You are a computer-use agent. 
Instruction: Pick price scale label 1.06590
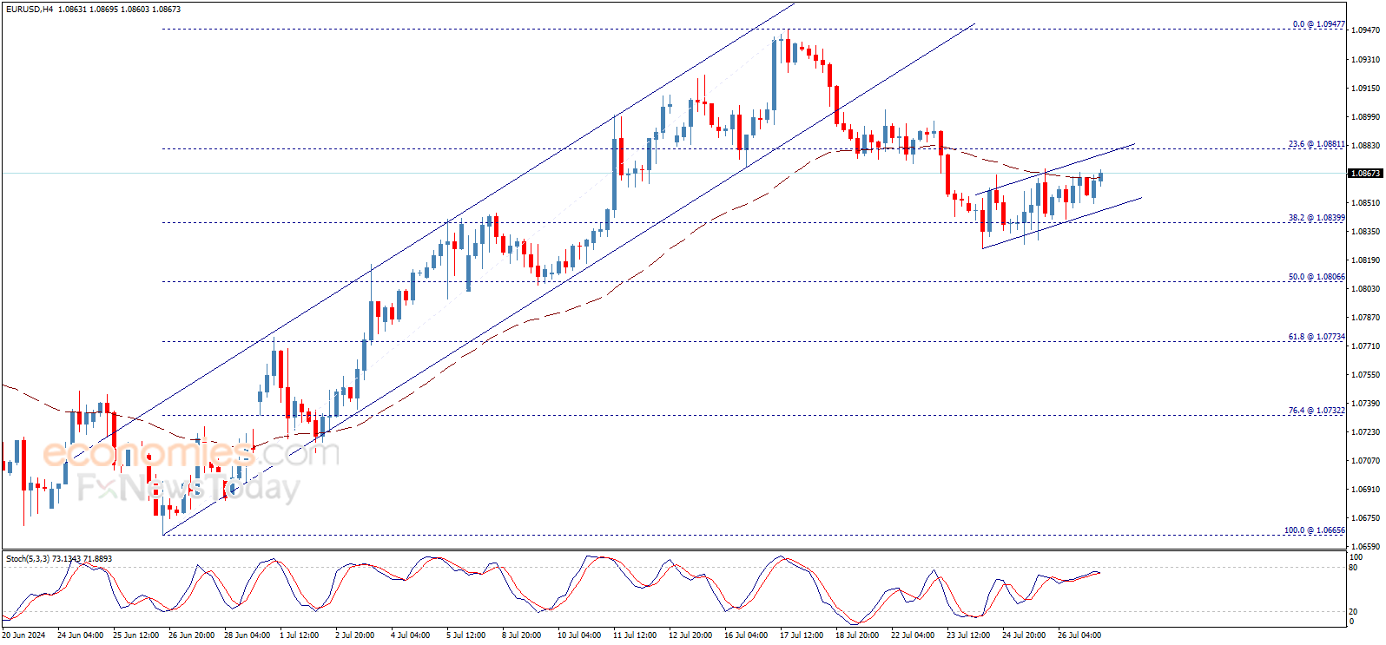[x=1366, y=547]
